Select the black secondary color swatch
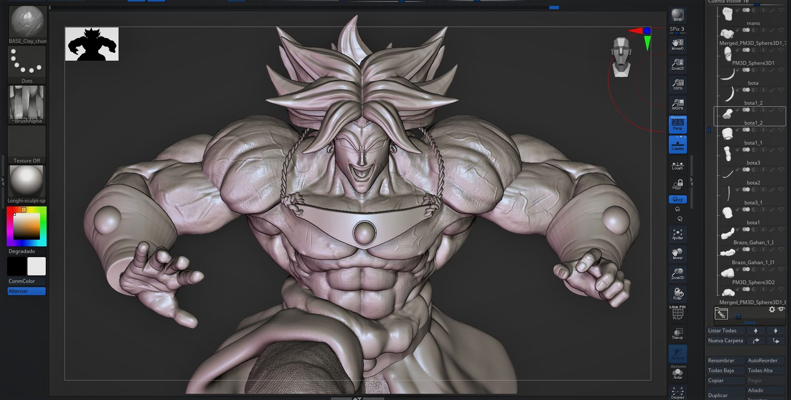This screenshot has width=791, height=400. pos(17,266)
